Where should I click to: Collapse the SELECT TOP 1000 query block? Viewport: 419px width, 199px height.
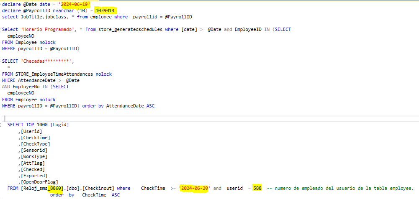pos(1,125)
